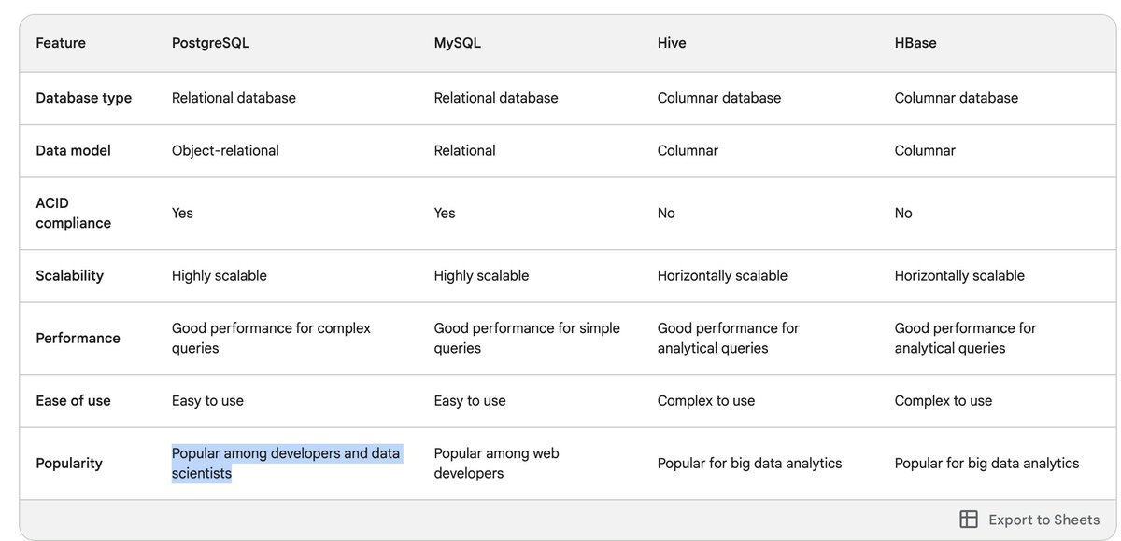Click the Hive column header
Image resolution: width=1121 pixels, height=541 pixels.
click(671, 42)
